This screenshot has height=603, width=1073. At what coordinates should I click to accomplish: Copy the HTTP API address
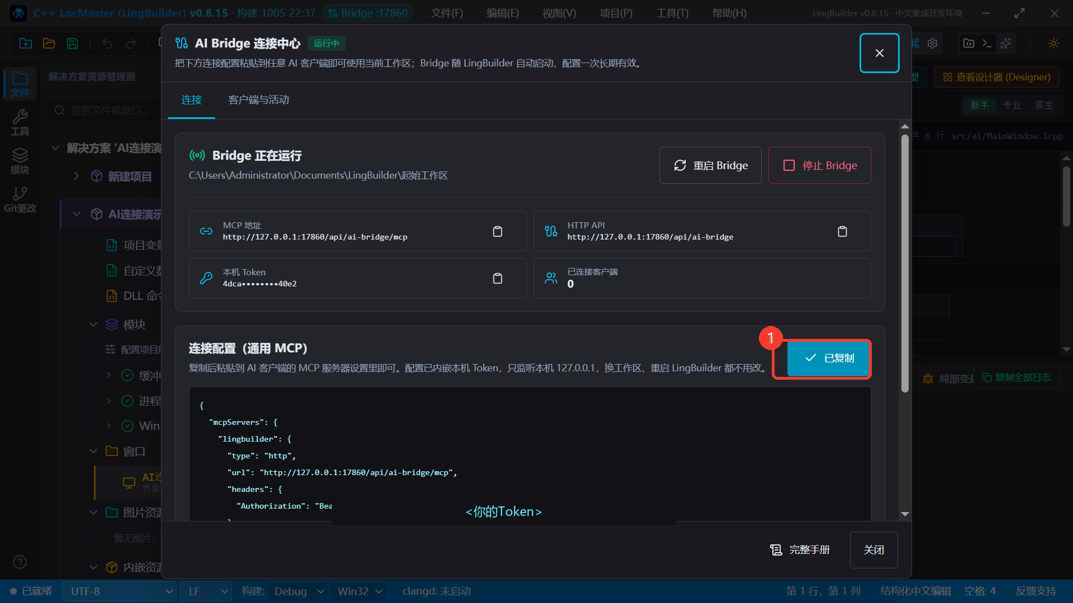coord(842,231)
